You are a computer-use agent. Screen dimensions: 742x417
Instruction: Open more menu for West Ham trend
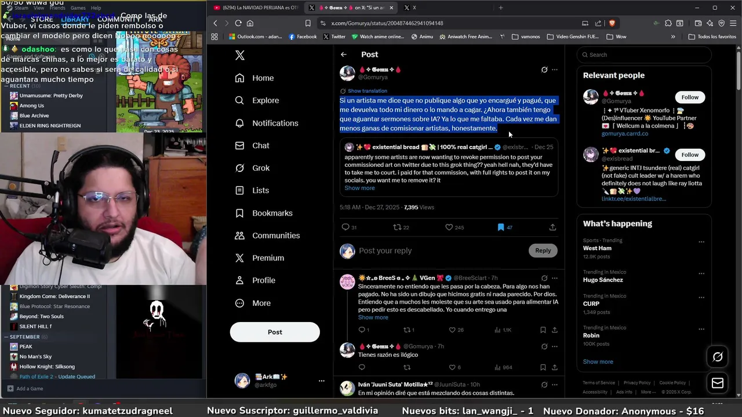click(x=701, y=242)
